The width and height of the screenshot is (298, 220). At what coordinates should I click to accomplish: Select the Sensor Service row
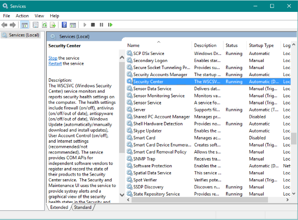click(x=208, y=103)
